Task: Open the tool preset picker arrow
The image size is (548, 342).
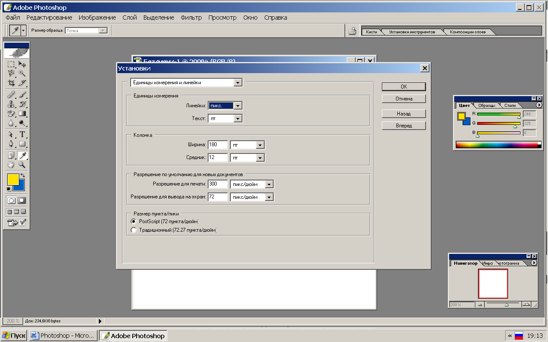Action: [24, 30]
